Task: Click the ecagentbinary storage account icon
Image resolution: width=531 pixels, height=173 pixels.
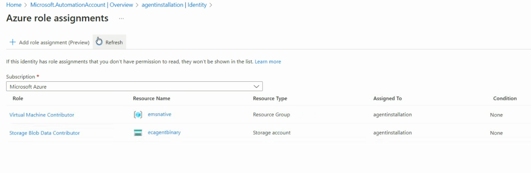Action: point(138,133)
